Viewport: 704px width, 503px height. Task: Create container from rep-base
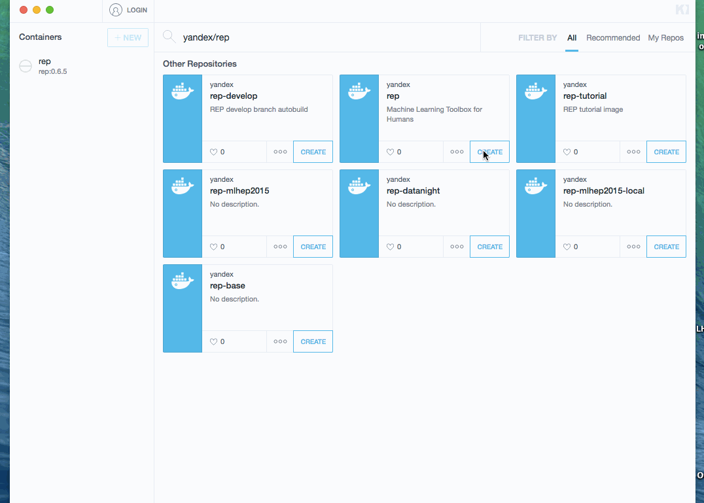[313, 341]
